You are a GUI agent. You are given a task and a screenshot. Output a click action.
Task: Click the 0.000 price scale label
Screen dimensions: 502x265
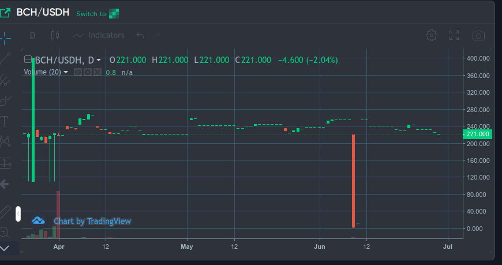click(474, 229)
